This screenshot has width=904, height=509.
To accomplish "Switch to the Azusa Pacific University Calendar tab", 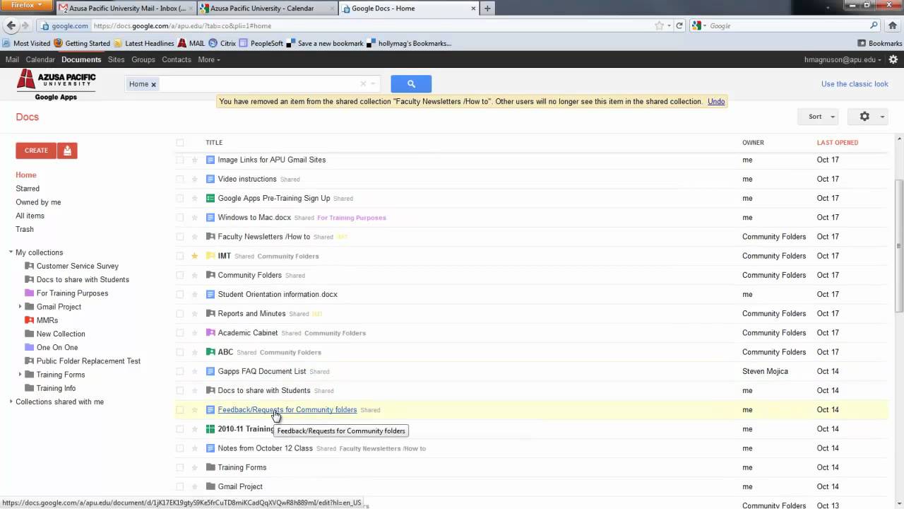I will click(266, 8).
